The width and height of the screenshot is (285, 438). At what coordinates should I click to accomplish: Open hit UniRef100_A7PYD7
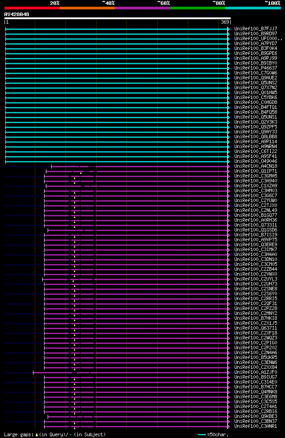tap(256, 44)
